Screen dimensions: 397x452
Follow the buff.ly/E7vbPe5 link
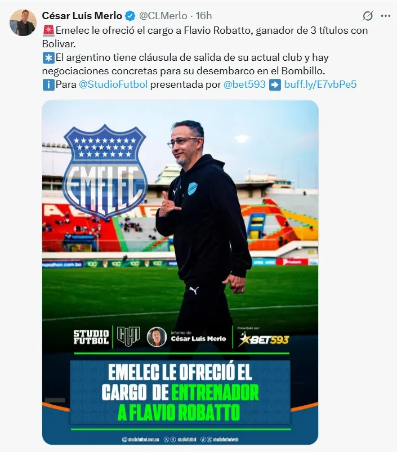(320, 84)
